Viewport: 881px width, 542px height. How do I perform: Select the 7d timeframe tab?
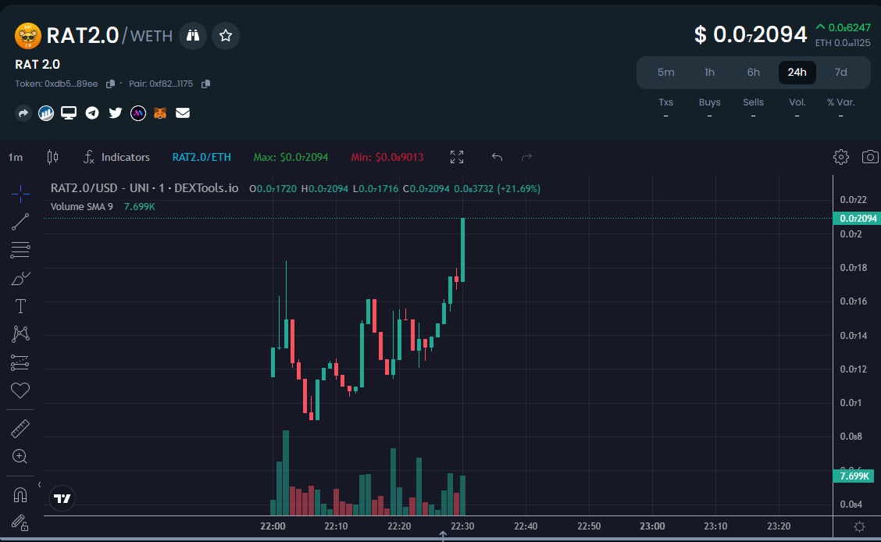point(840,73)
